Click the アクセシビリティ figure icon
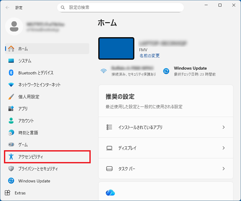This screenshot has width=241, height=201. coord(11,157)
